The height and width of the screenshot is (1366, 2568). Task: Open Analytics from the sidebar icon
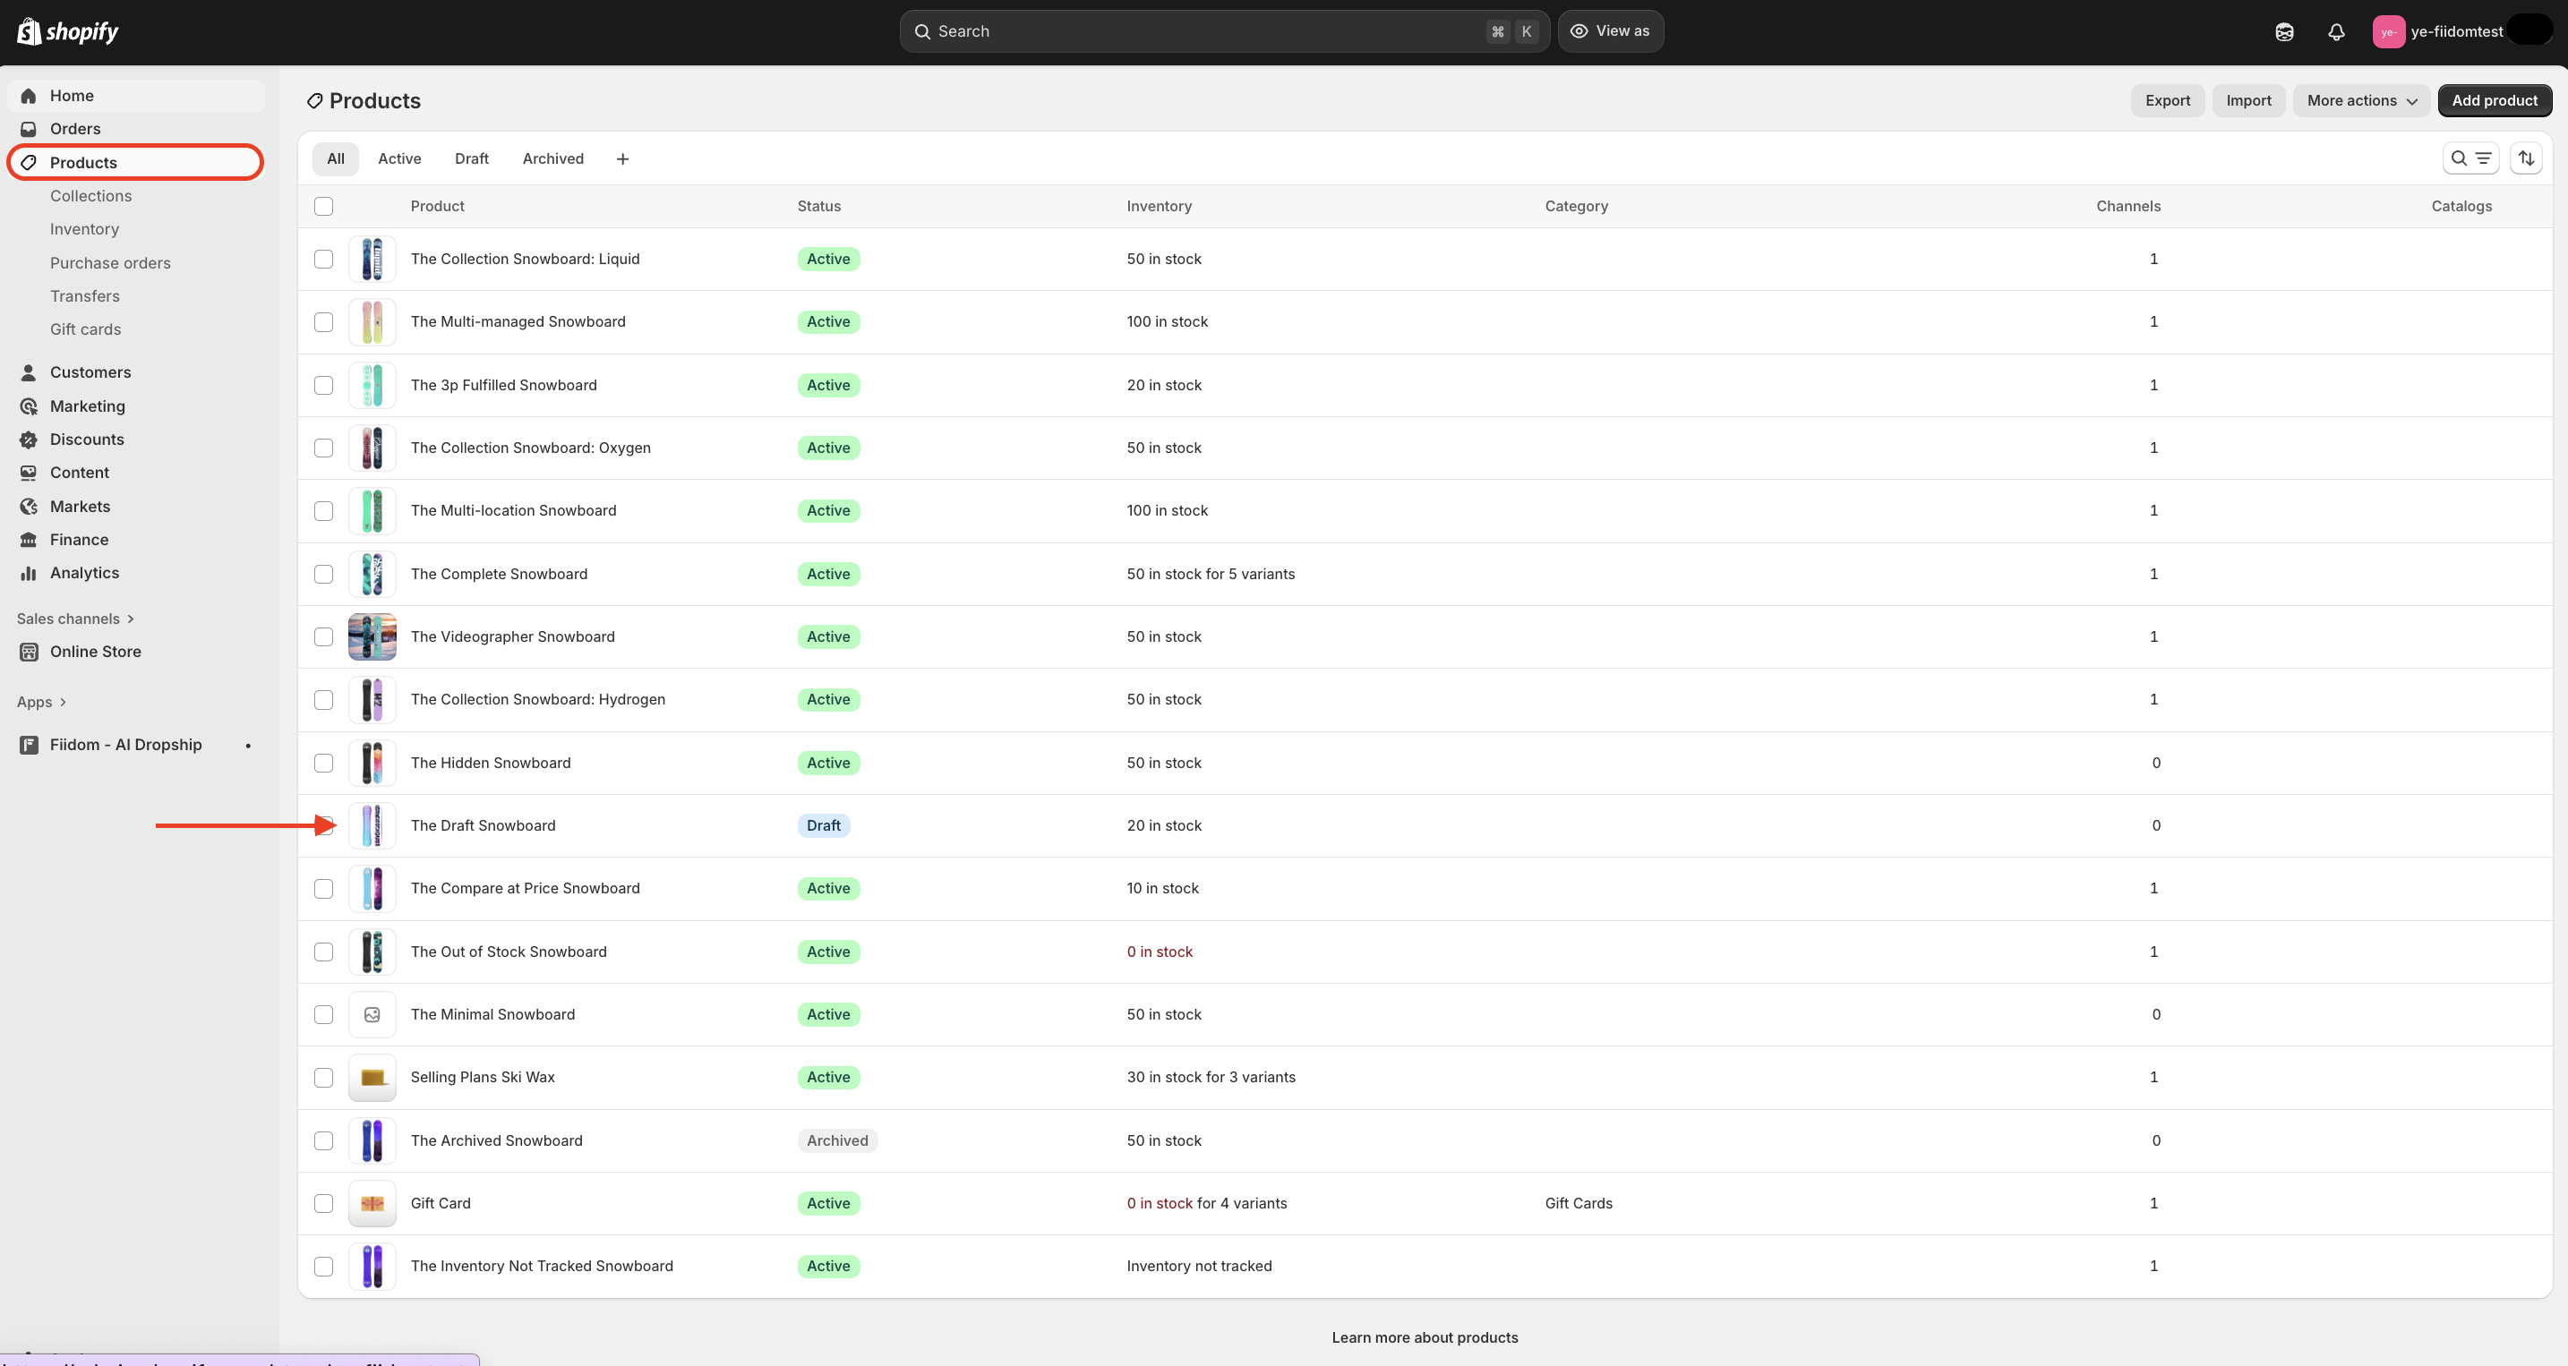click(x=29, y=573)
